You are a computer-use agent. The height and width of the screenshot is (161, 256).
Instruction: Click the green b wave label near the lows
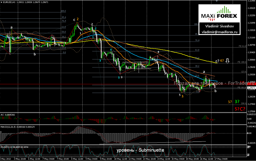pos(215,91)
